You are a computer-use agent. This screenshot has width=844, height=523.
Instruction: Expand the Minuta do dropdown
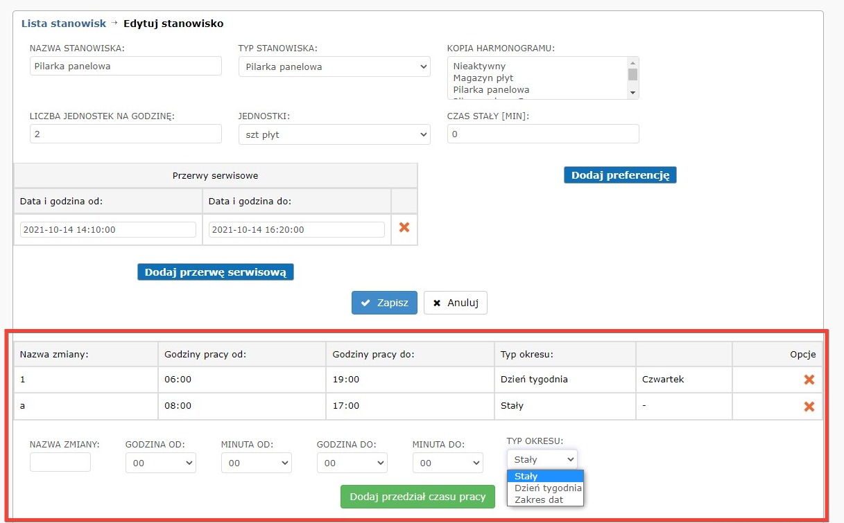(x=447, y=463)
